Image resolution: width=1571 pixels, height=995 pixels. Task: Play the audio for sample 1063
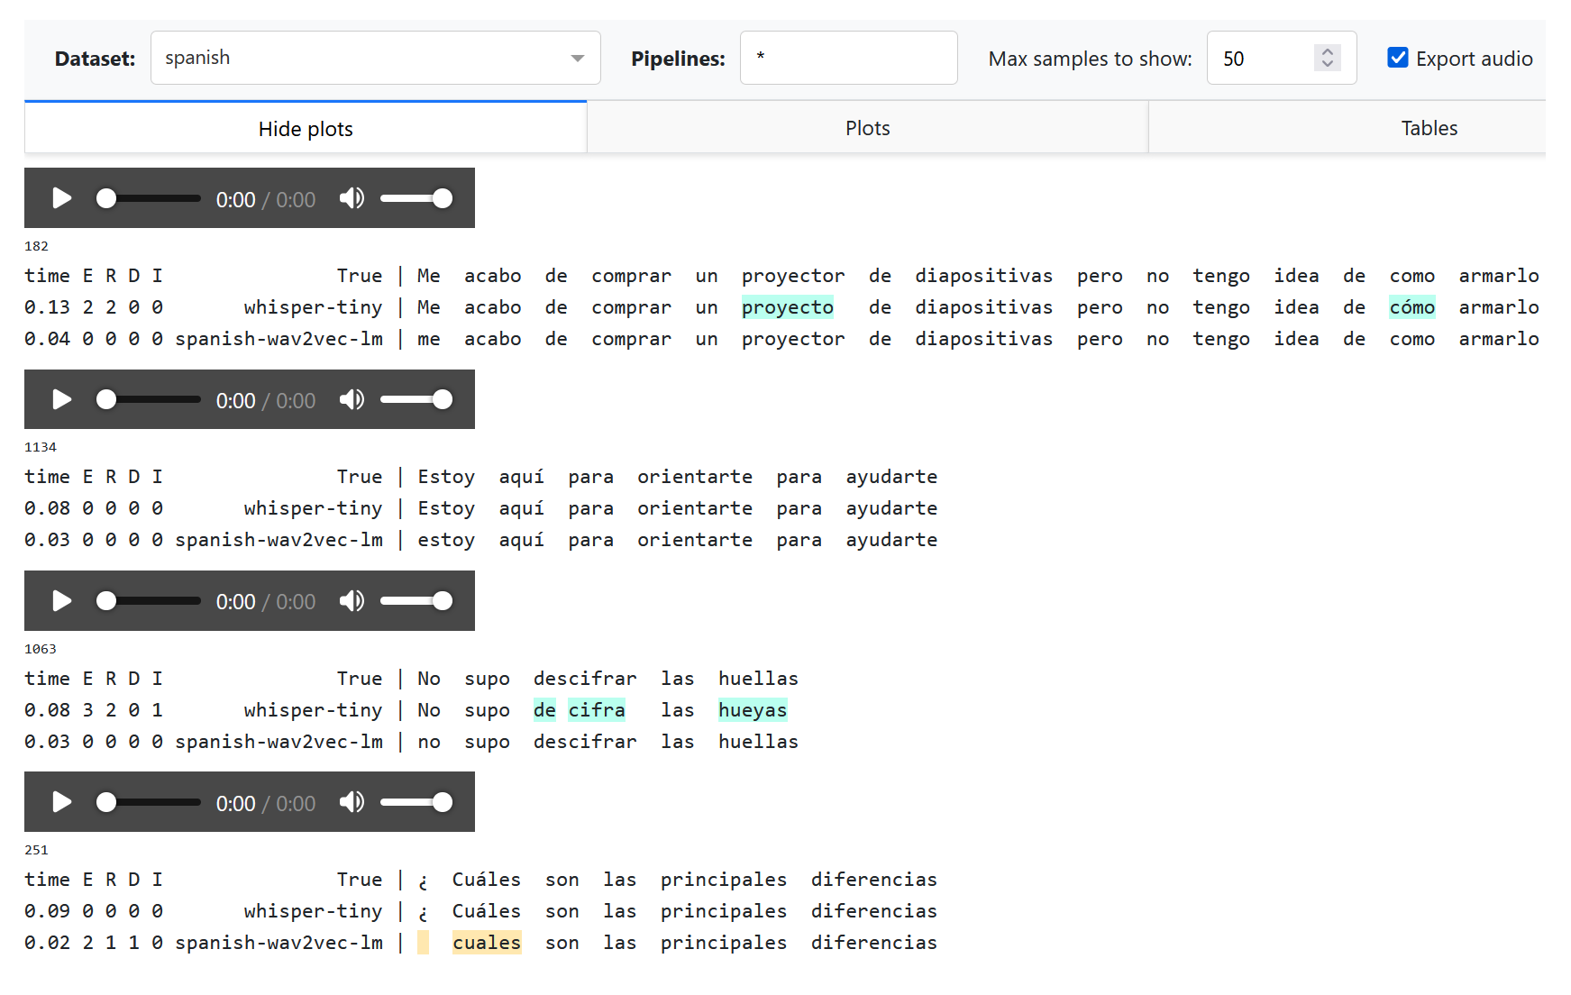click(x=61, y=600)
